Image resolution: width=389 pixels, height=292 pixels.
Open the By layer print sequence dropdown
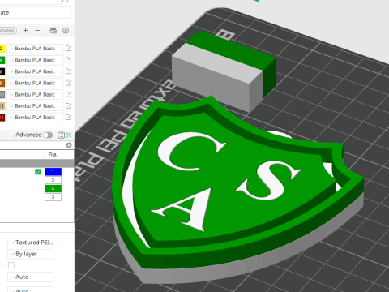coord(31,254)
